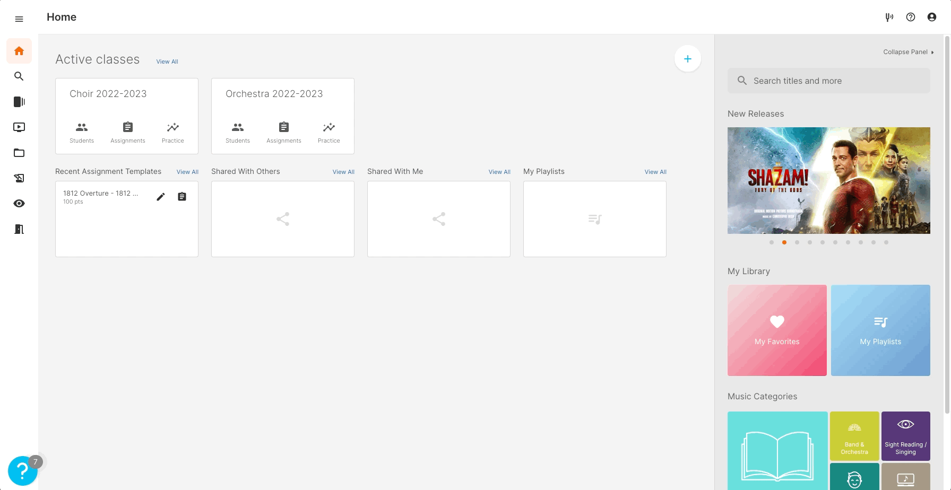
Task: Select the second carousel dot under New Releases
Action: click(784, 242)
